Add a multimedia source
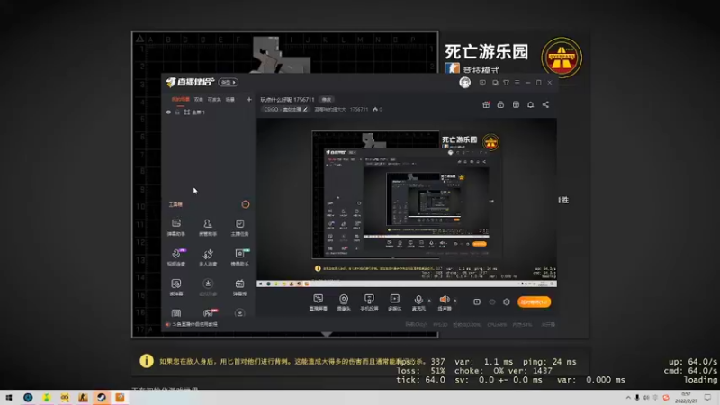Screen dimensions: 720x405 click(394, 302)
